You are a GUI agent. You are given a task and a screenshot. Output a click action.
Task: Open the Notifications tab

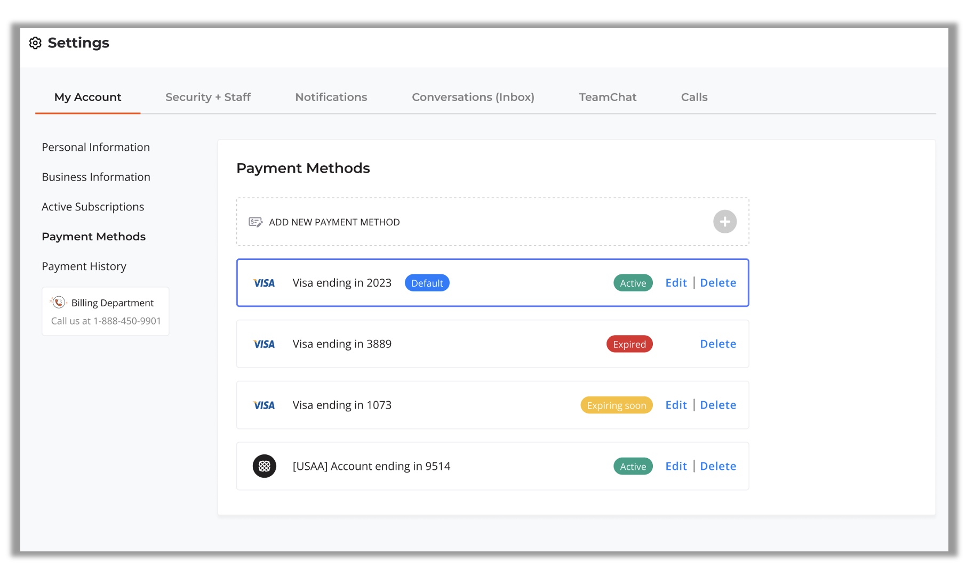point(331,97)
